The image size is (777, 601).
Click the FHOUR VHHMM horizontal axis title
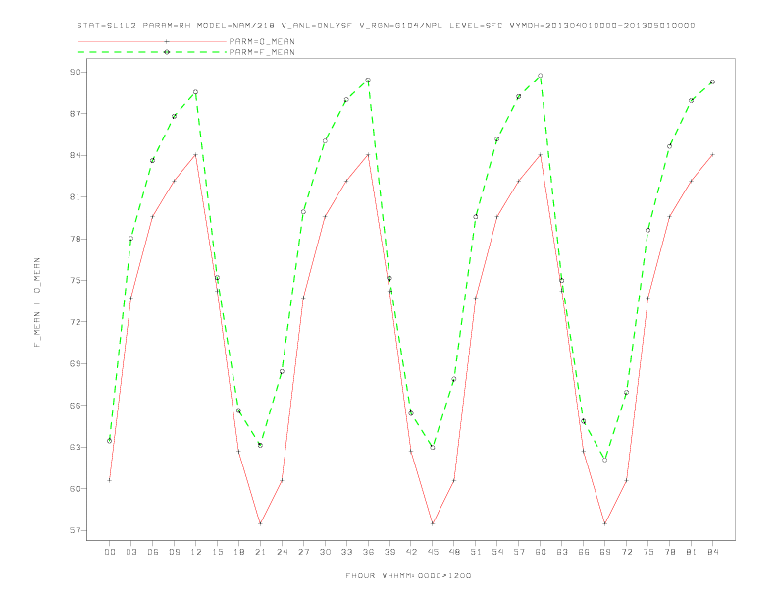point(408,575)
